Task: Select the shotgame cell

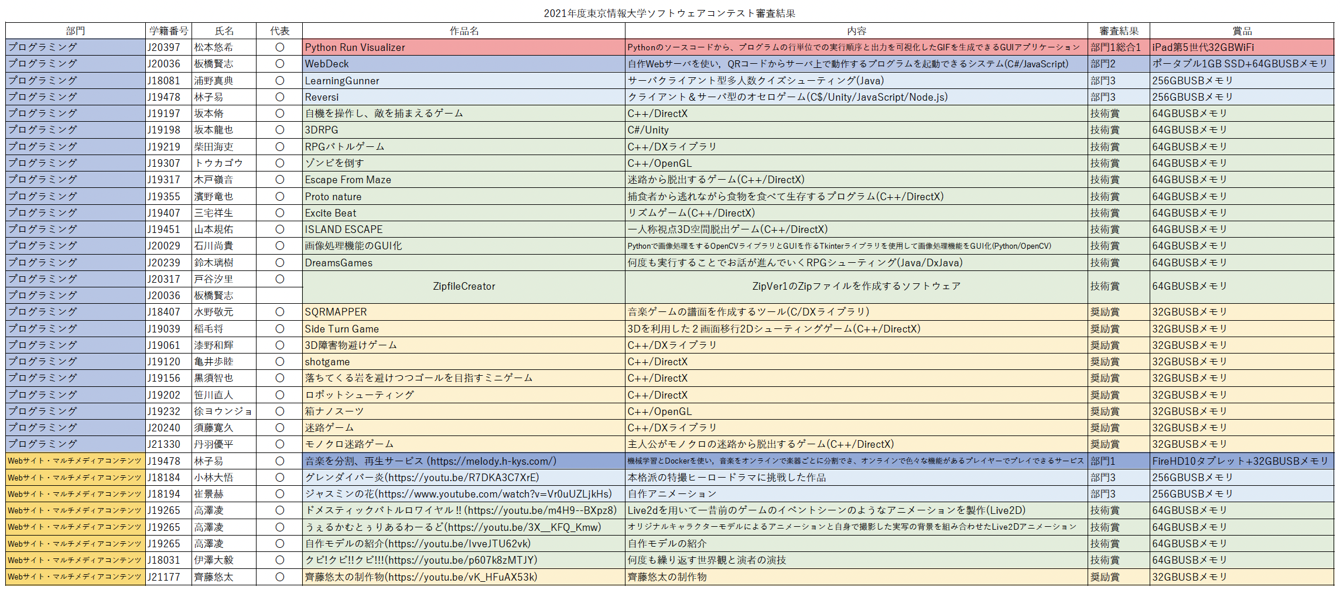Action: pyautogui.click(x=464, y=362)
